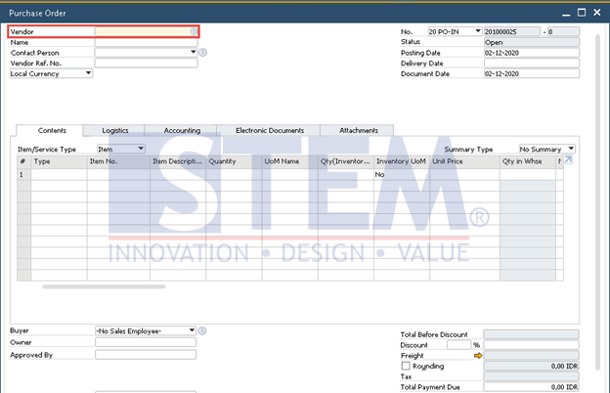610x393 pixels.
Task: Expand the table with the grid arrow icon
Action: pos(568,160)
